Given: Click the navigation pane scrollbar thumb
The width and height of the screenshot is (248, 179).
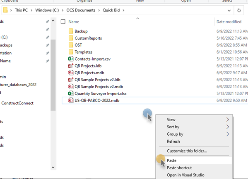Looking at the screenshot, I should [x=53, y=75].
